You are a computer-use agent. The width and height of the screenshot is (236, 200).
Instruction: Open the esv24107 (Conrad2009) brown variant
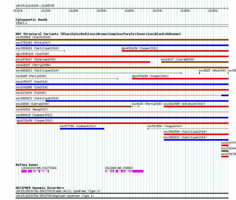click(195, 62)
